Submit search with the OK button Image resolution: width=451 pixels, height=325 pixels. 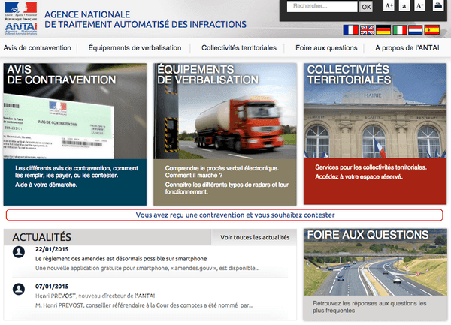[x=366, y=7]
